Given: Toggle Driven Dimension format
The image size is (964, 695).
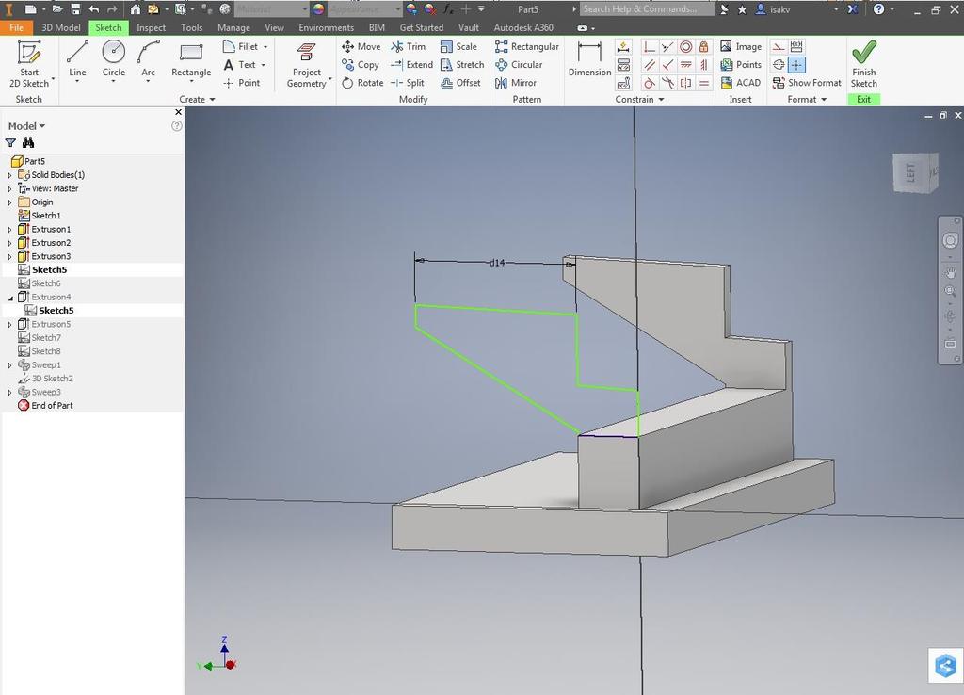Looking at the screenshot, I should pyautogui.click(x=796, y=47).
